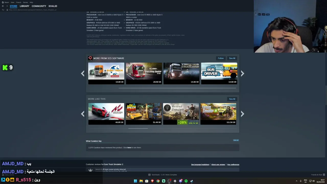Click the -28% discount badge on Medieval Dynasty

click(182, 122)
